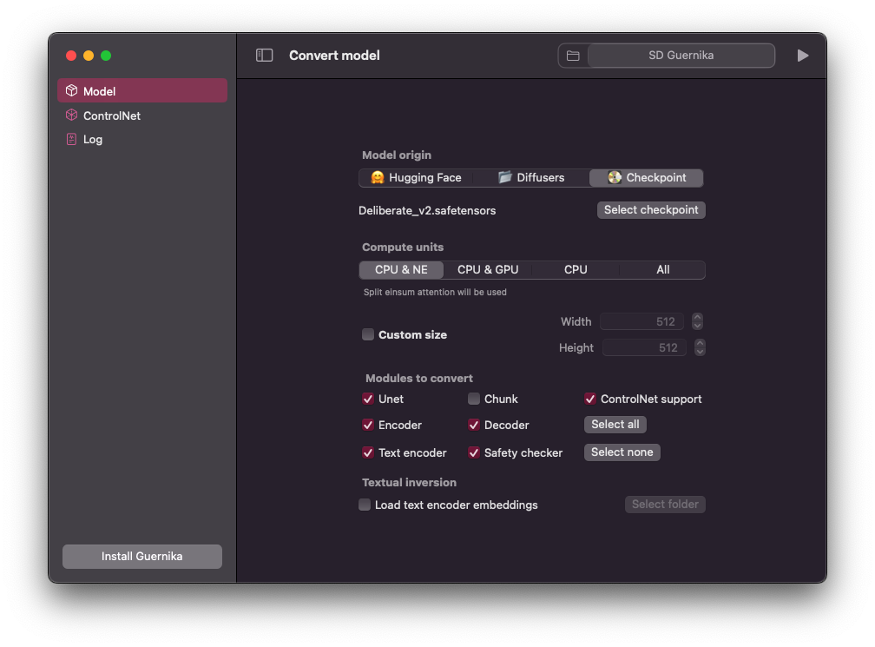Enable Custom size

click(367, 334)
